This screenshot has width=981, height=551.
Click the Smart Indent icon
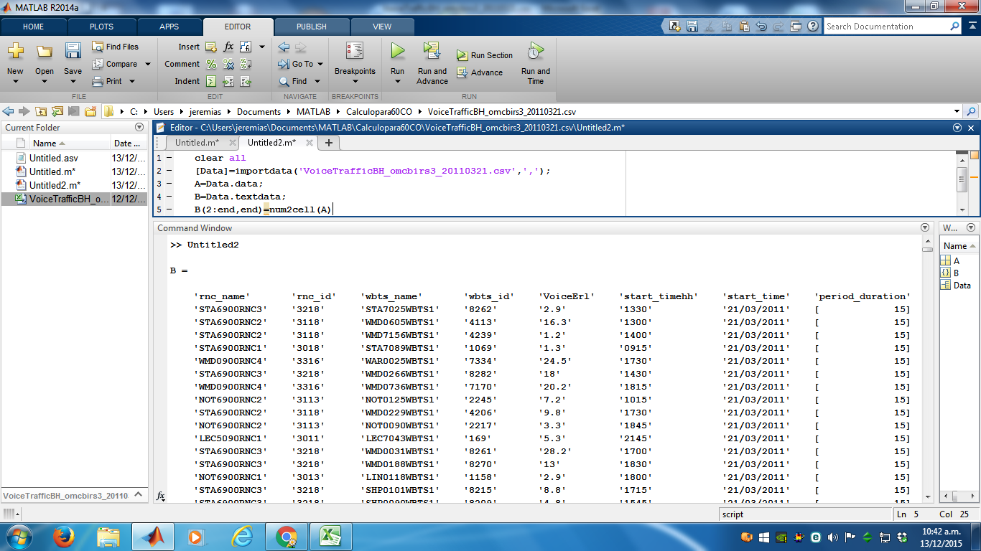pos(211,81)
